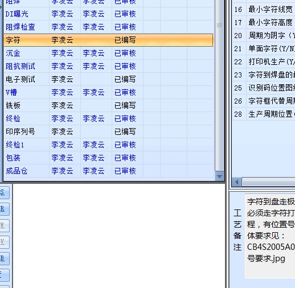295x288 pixels.
Task: Click the process list scrollbar thumb grip
Action: pos(219,25)
